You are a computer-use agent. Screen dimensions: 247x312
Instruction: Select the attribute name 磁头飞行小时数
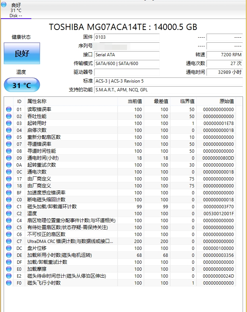[x=44, y=283]
